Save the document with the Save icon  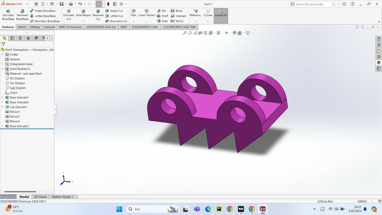pyautogui.click(x=61, y=4)
